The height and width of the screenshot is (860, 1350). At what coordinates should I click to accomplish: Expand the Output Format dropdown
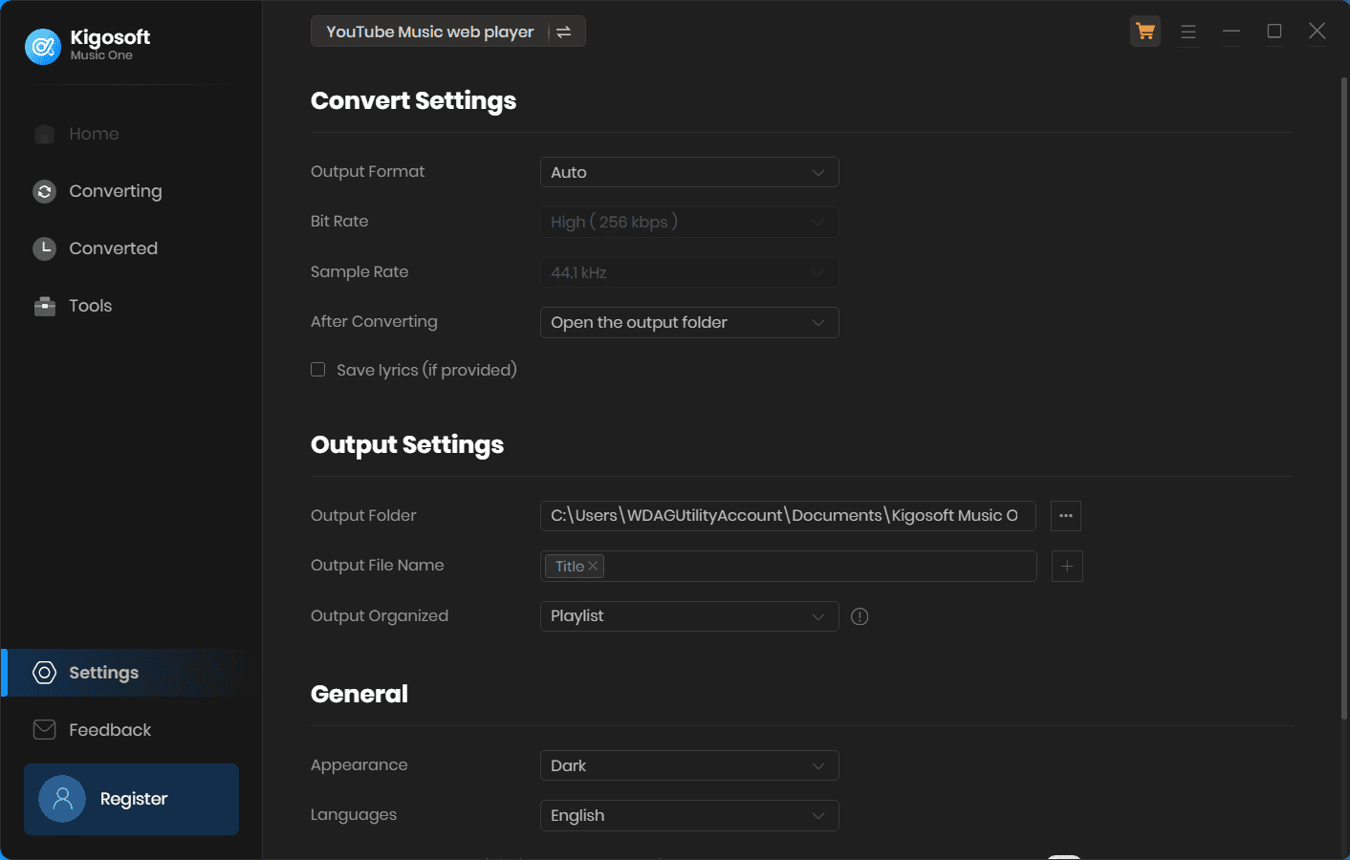[x=689, y=172]
